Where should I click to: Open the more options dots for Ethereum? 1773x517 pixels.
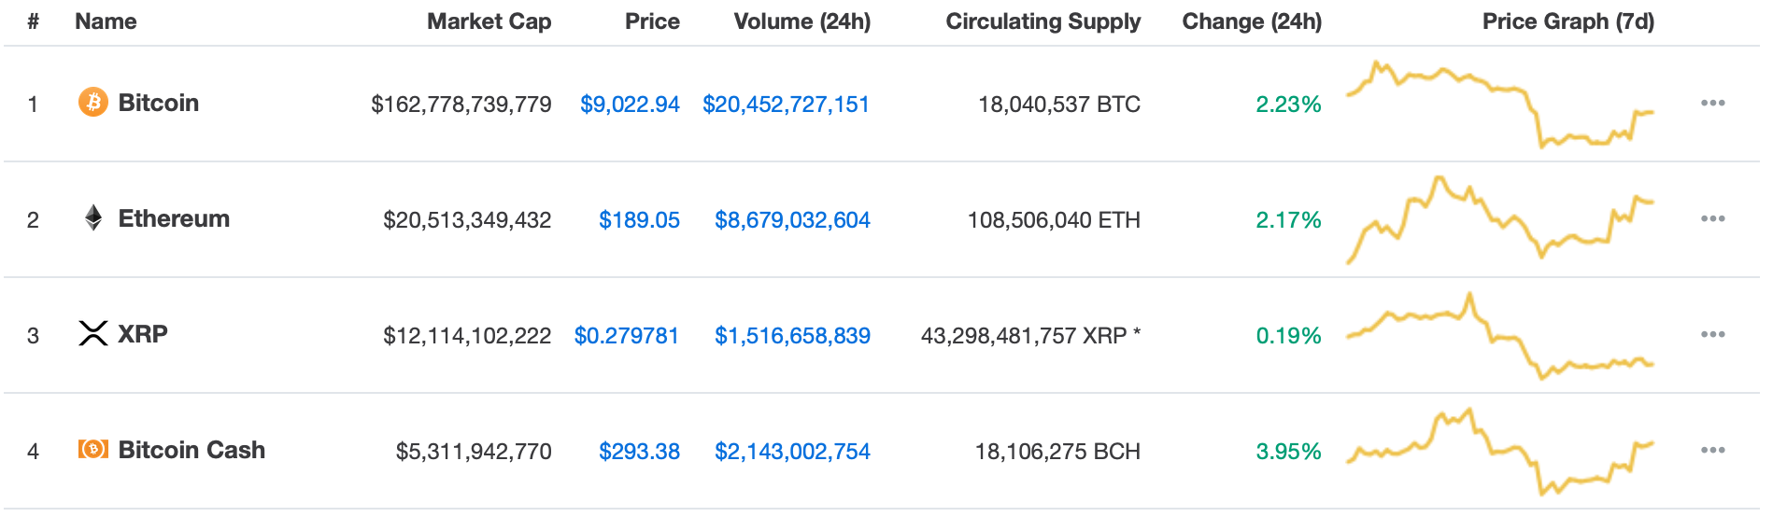pos(1712,218)
